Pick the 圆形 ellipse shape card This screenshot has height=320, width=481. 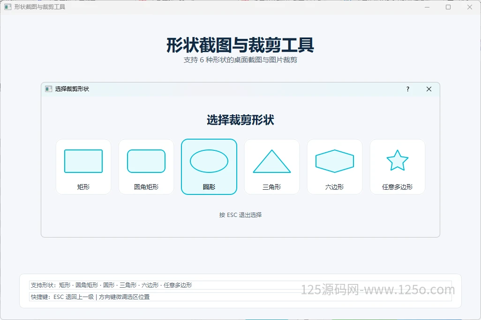[209, 167]
